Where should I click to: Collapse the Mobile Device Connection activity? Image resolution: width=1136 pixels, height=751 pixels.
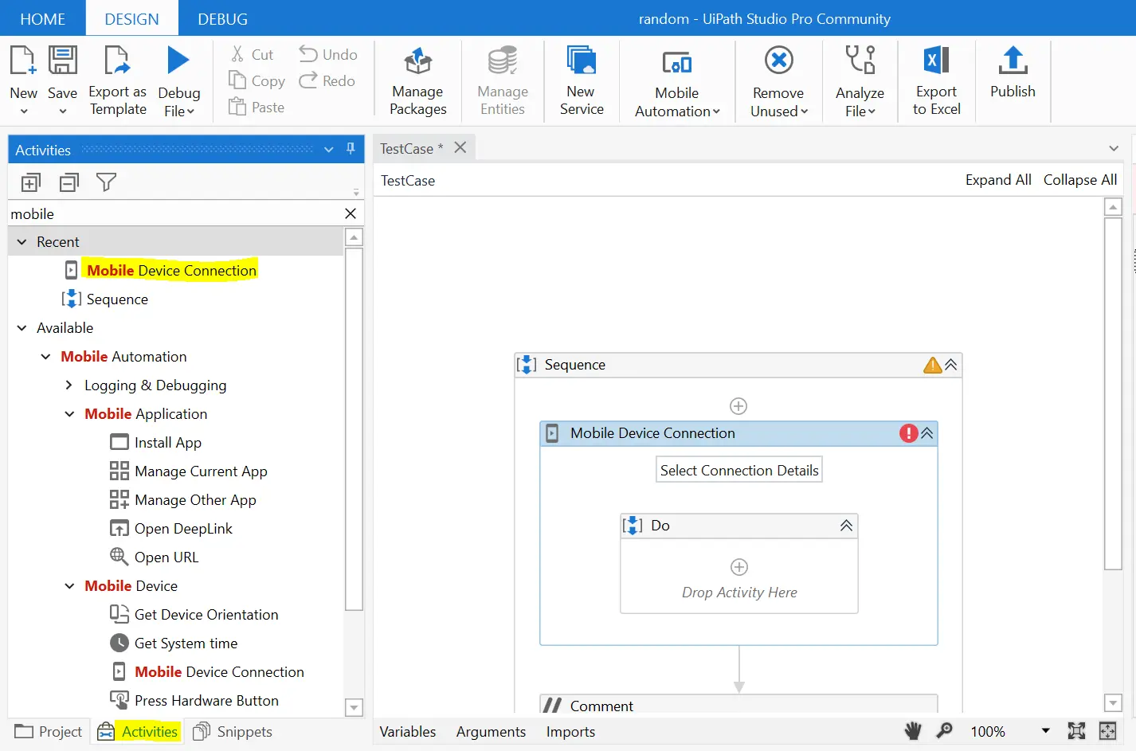[927, 433]
